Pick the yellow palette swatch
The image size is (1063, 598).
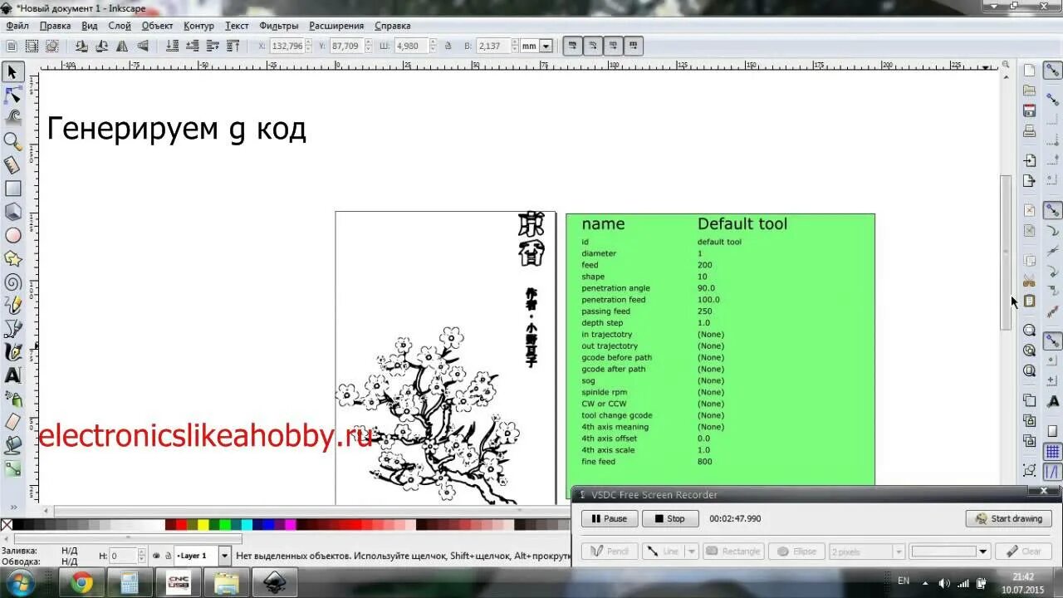click(x=203, y=524)
